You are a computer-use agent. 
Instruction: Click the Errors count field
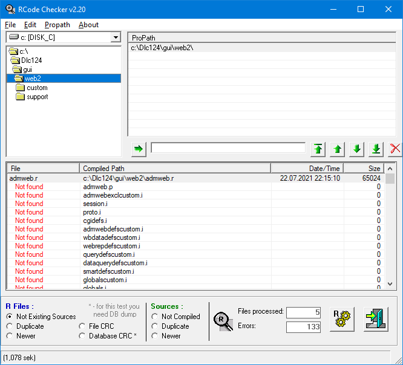pyautogui.click(x=303, y=327)
